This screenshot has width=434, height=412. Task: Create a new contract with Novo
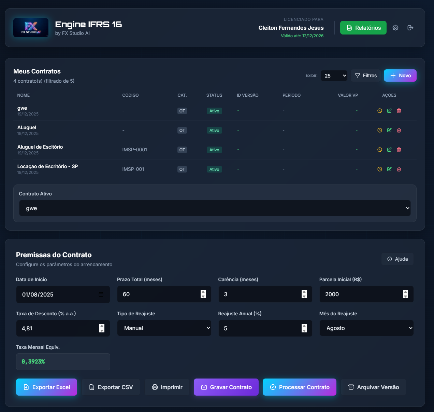coord(400,75)
